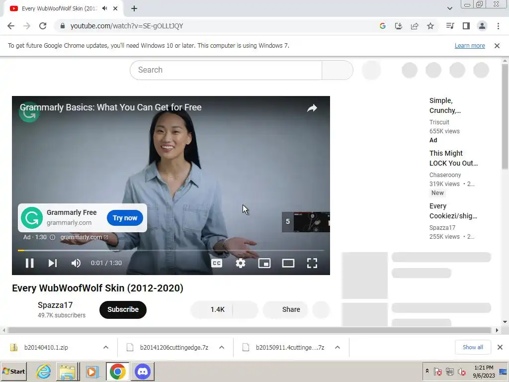Click Learn more about Chrome updates
The width and height of the screenshot is (509, 382).
click(x=470, y=46)
